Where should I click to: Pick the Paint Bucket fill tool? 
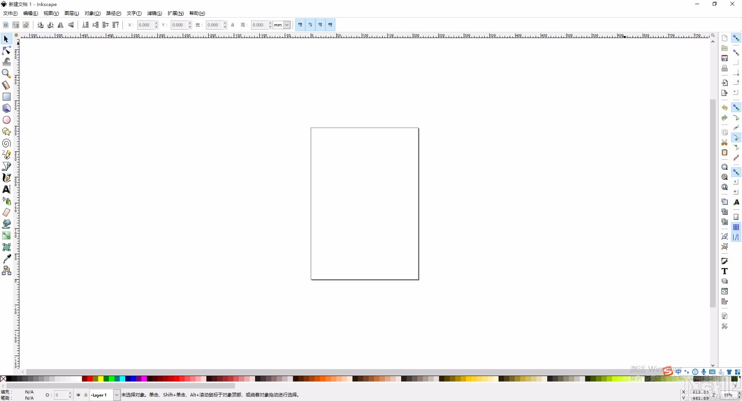(x=6, y=224)
